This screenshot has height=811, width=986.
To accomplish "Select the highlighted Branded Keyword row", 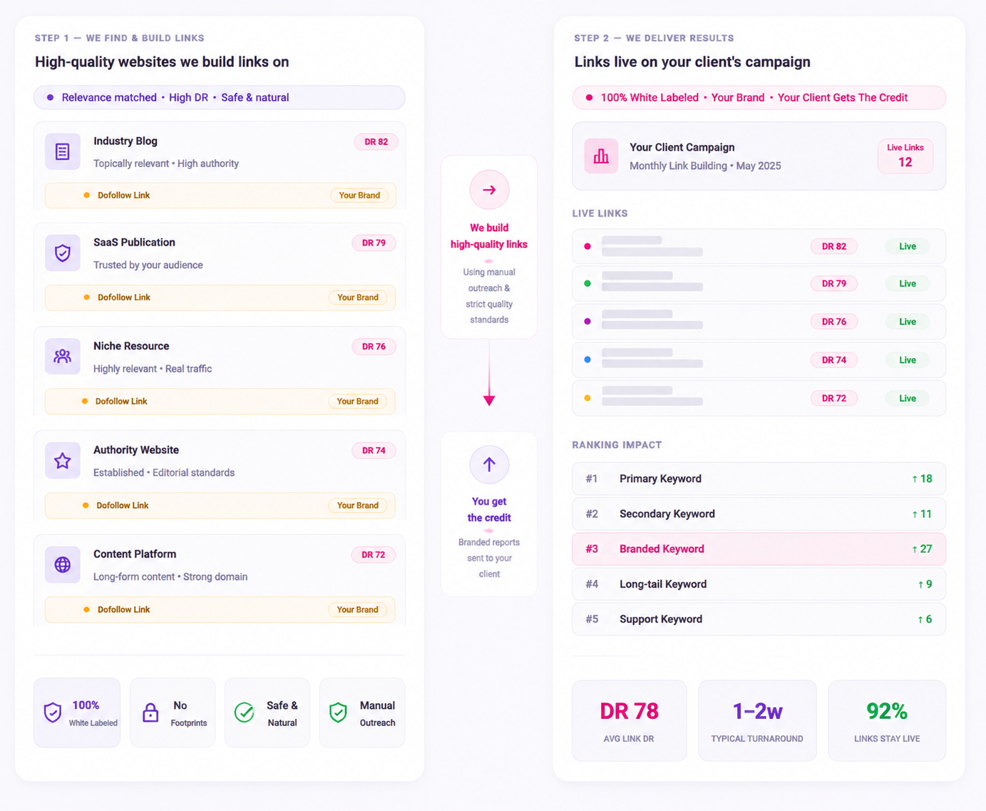I will [759, 549].
